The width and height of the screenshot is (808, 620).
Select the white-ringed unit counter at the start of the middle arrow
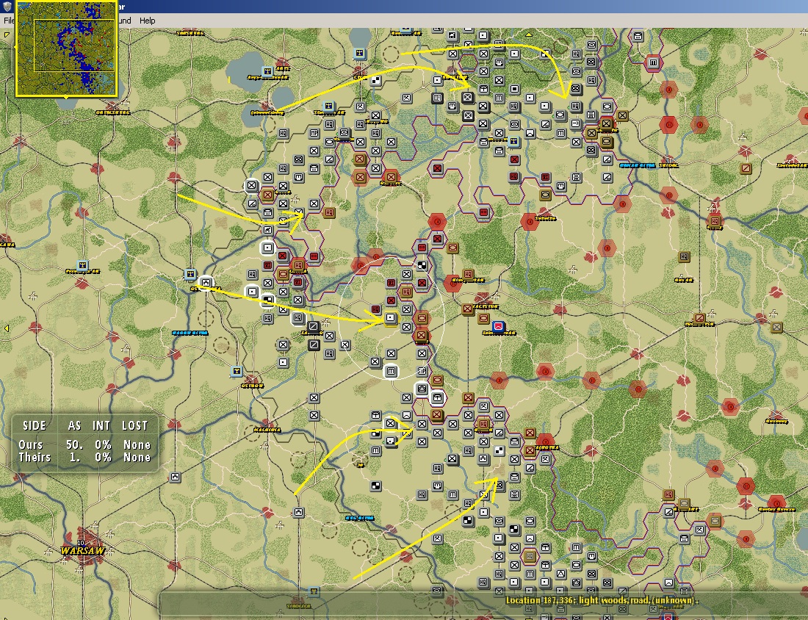tap(206, 282)
